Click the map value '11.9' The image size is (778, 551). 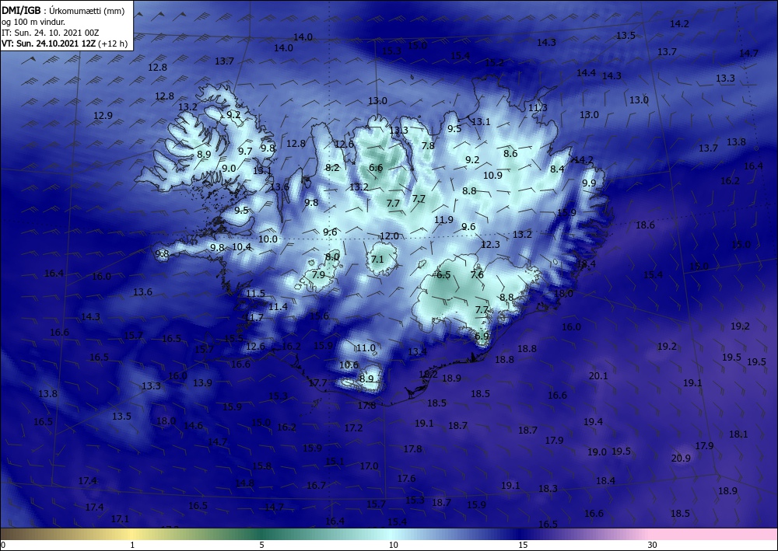coord(443,219)
